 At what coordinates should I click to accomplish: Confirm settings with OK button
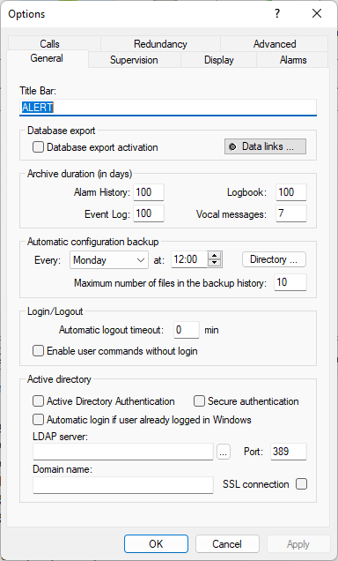click(x=156, y=544)
